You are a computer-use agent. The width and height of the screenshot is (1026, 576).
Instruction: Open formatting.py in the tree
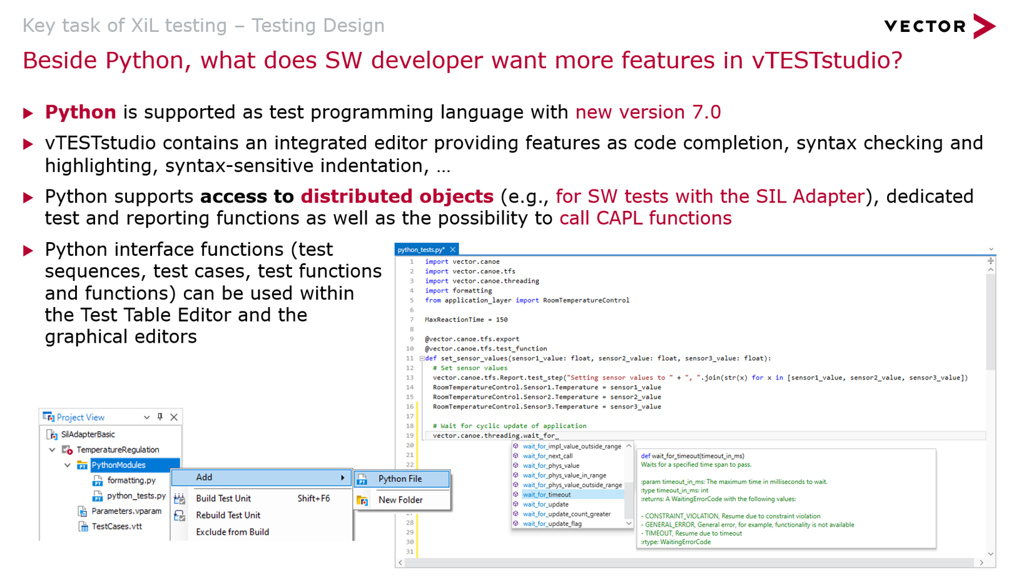131,480
